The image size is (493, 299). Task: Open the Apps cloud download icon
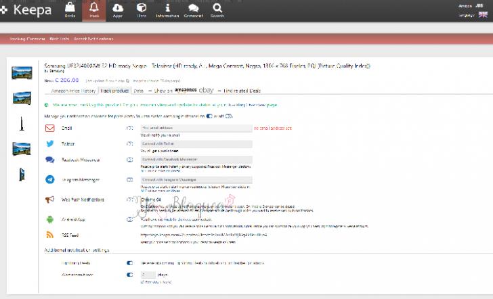(118, 9)
